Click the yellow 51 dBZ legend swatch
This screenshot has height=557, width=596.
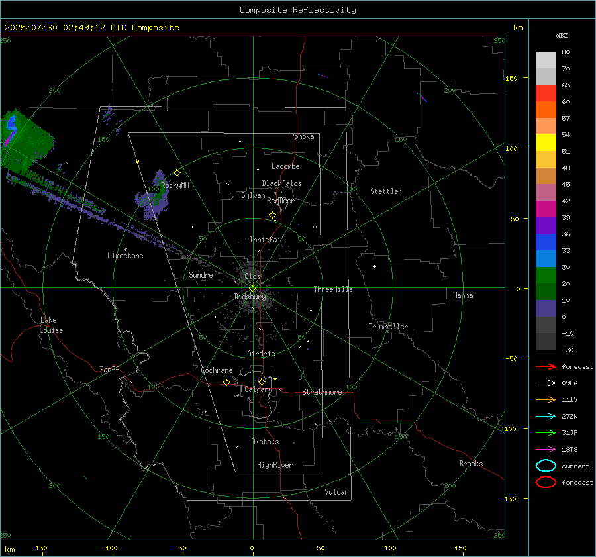546,142
